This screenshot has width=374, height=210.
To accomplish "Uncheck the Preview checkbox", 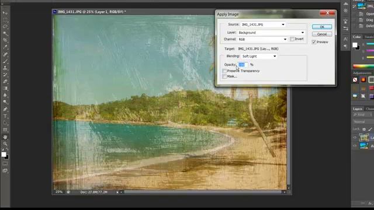I will (x=314, y=42).
